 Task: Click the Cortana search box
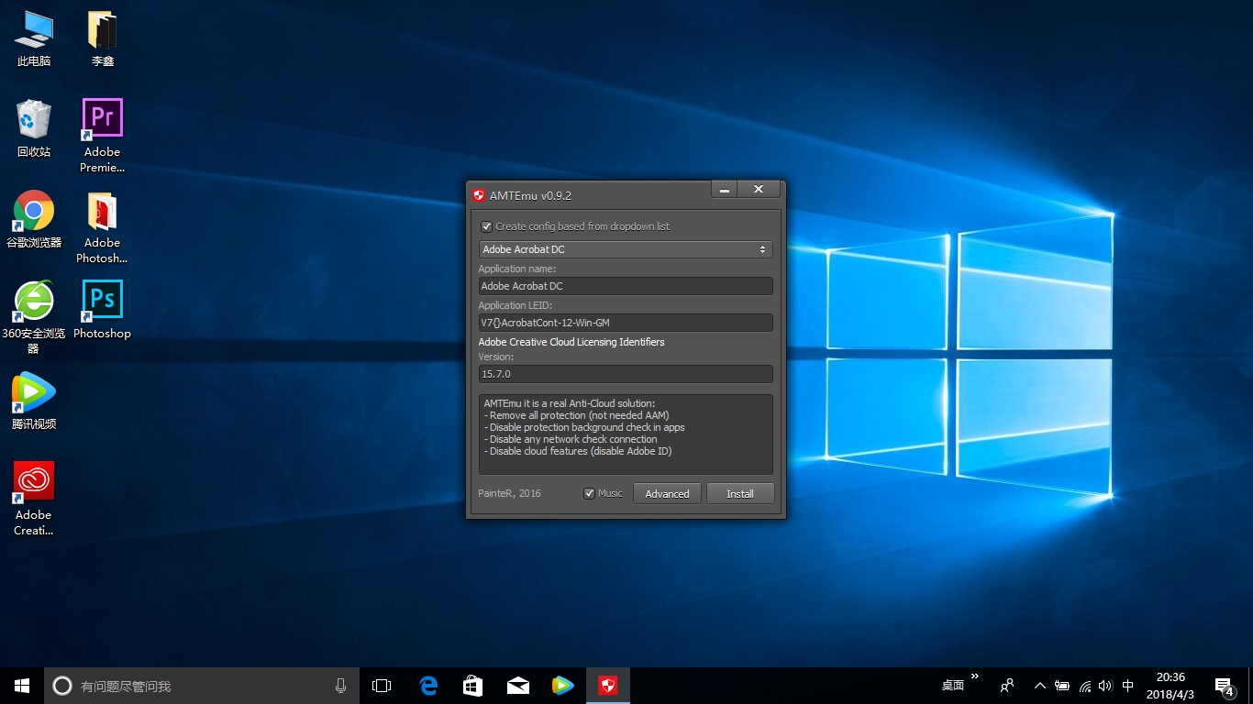(203, 686)
